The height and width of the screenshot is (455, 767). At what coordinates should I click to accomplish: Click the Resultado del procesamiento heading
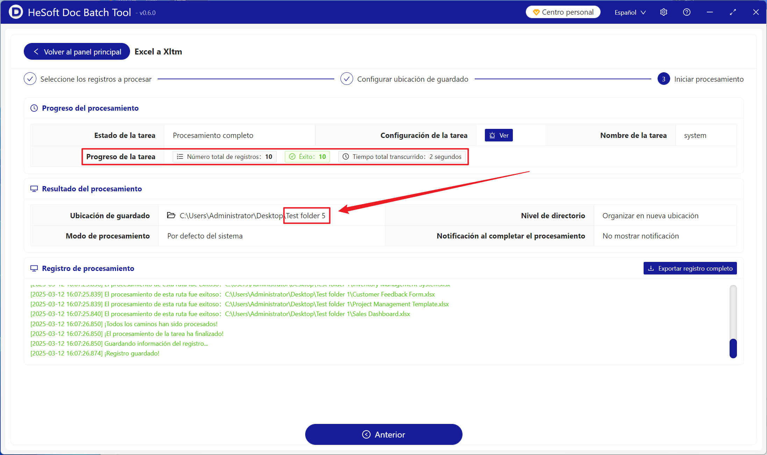coord(92,189)
